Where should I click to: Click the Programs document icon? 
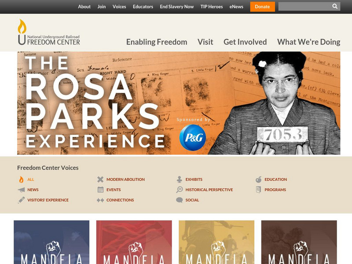[258, 190]
